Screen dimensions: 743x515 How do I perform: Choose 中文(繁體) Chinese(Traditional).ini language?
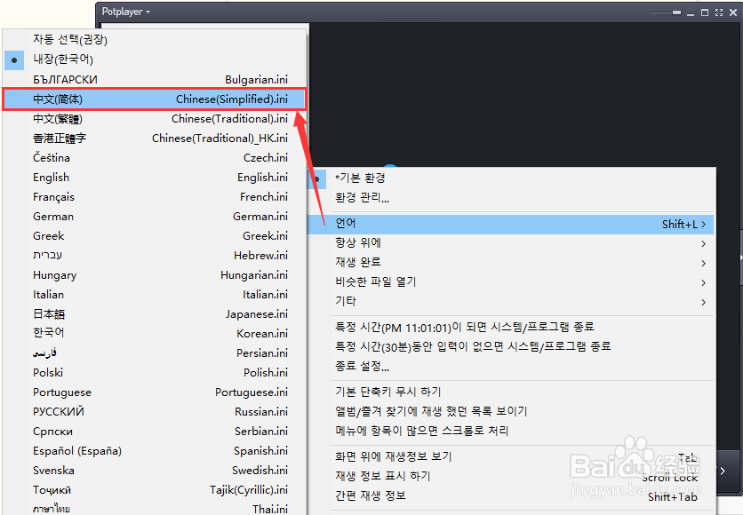155,119
